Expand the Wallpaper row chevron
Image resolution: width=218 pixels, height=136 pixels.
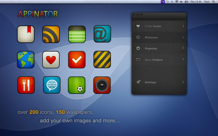tap(183, 37)
